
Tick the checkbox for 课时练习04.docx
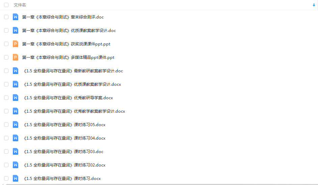coord(6,138)
